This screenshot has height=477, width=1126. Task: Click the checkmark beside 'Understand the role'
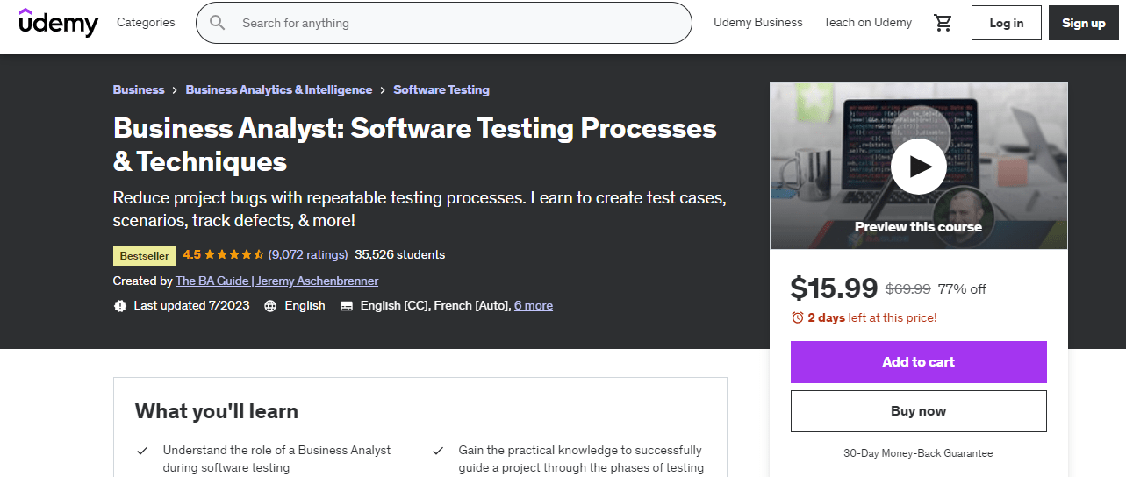coord(142,451)
